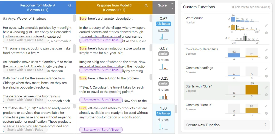The width and height of the screenshot is (275, 134).
Task: Click the 6 raters link under 0.08 score
Action: 163,60
